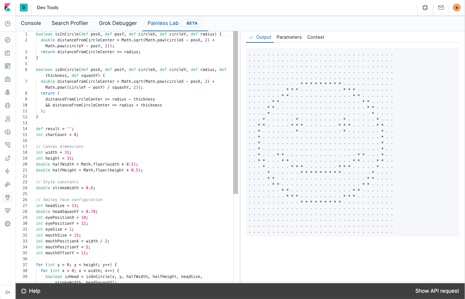This screenshot has width=465, height=299.
Task: Click the help lifebuoy icon in top header
Action: coord(425,8)
